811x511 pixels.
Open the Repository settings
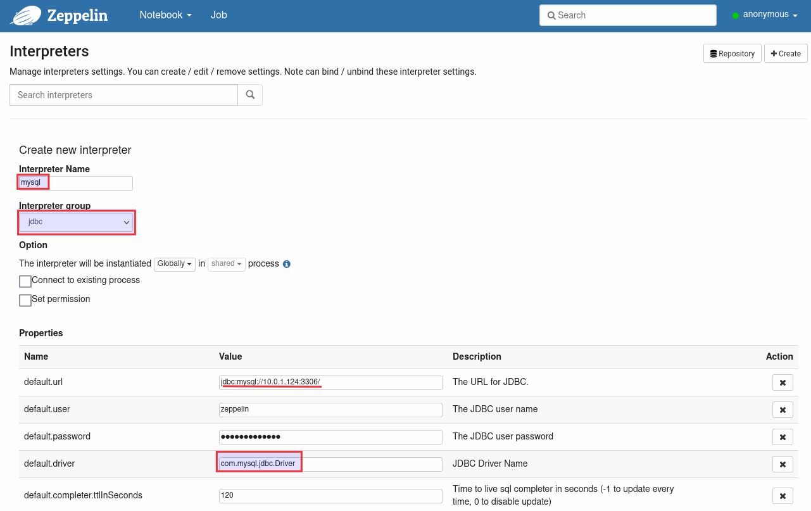732,54
